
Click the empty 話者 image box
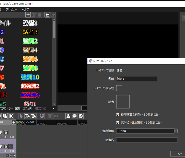pyautogui.click(x=123, y=102)
